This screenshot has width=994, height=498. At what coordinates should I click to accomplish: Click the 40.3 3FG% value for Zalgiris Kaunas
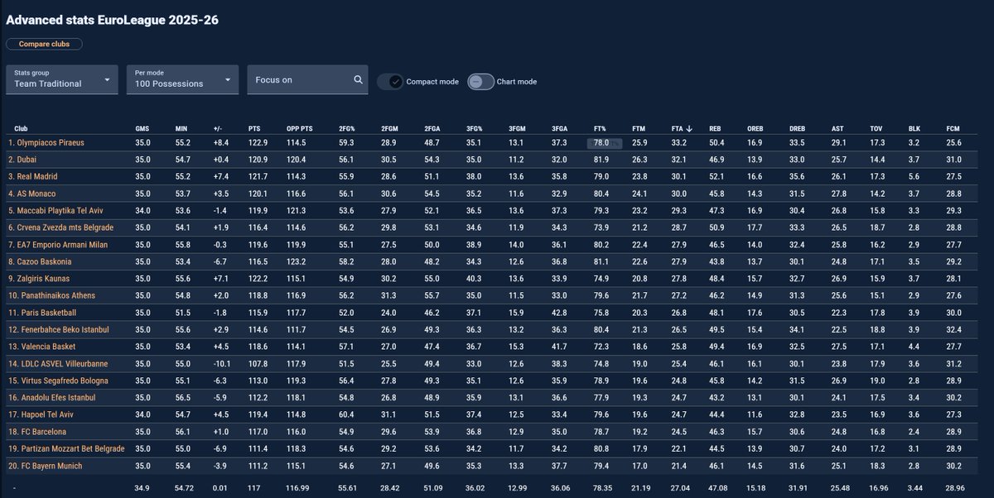pyautogui.click(x=474, y=279)
